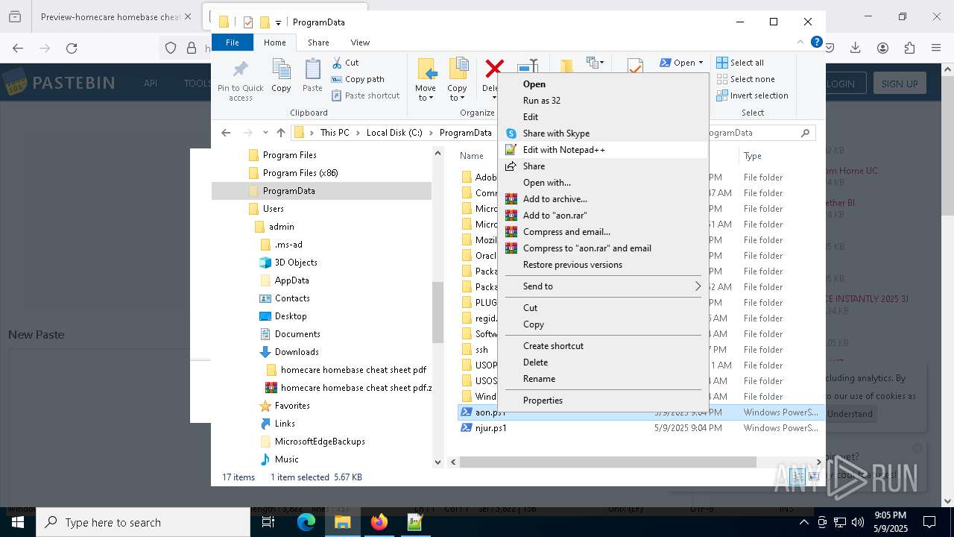
Task: Select Documents in navigation tree
Action: pyautogui.click(x=297, y=334)
